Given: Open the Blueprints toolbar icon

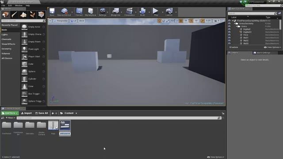Looking at the screenshot, I should (x=115, y=12).
